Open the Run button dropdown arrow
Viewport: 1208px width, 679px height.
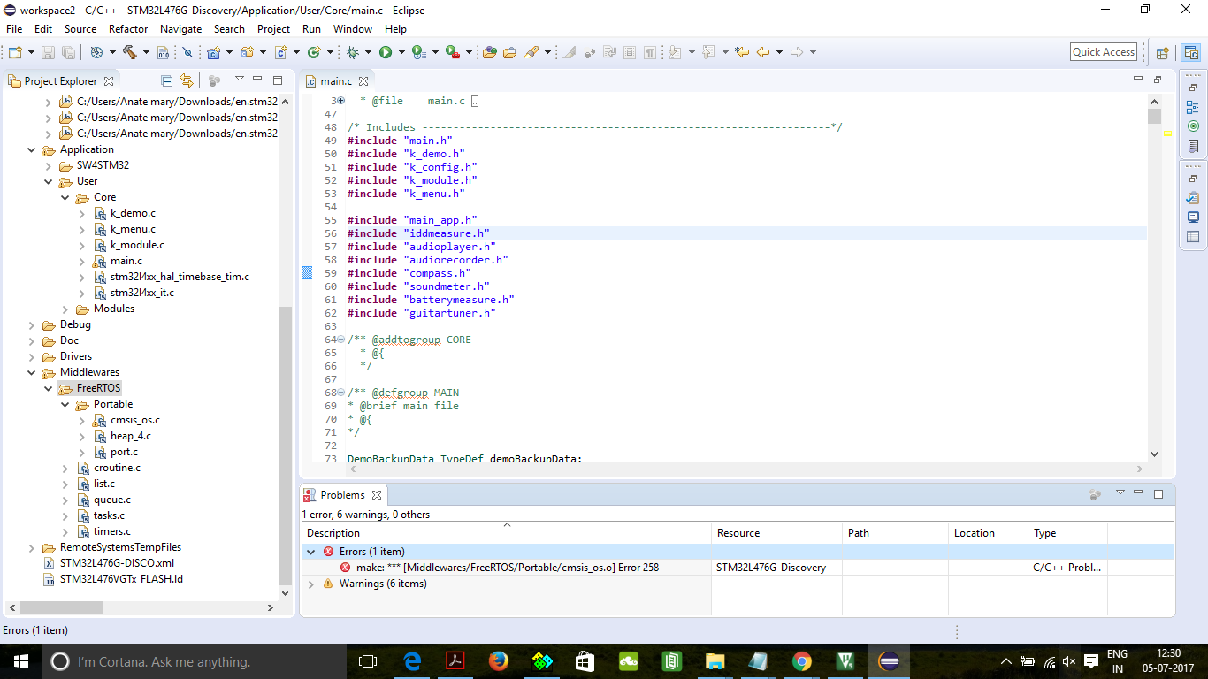coord(401,52)
